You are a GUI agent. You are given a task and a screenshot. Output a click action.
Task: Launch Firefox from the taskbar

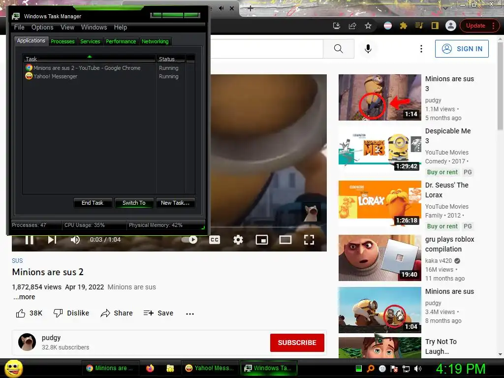click(x=150, y=368)
